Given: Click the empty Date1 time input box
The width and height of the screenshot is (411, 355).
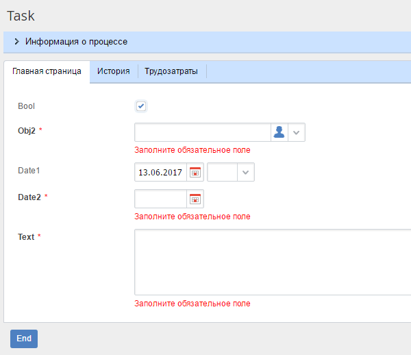Looking at the screenshot, I should coord(222,173).
